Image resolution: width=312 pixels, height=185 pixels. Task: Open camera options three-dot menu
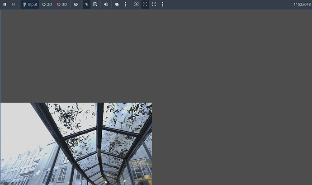[126, 5]
